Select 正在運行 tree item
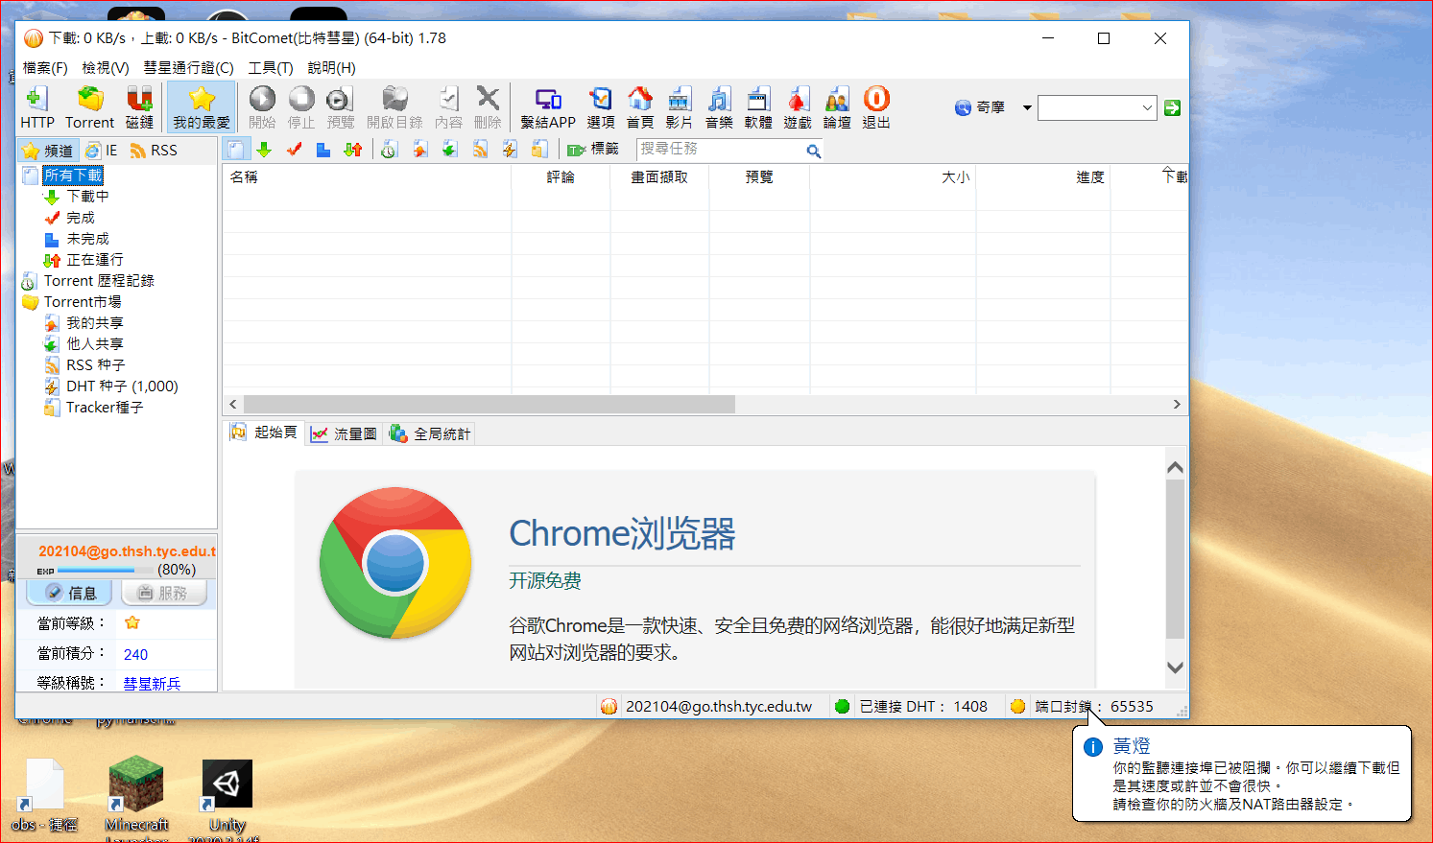 tap(94, 260)
